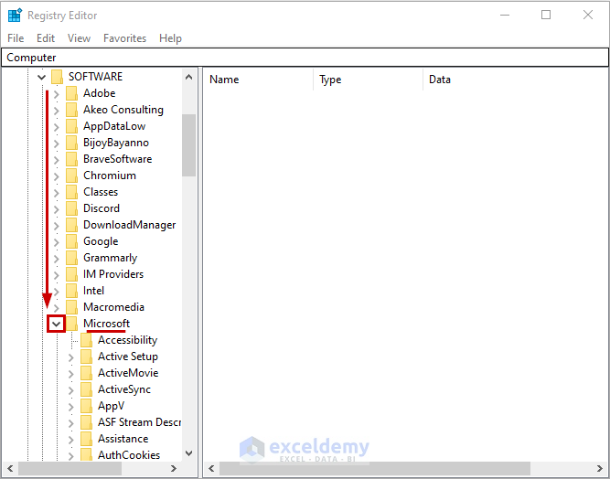Click the Assistance folder icon
The image size is (610, 479).
point(86,439)
